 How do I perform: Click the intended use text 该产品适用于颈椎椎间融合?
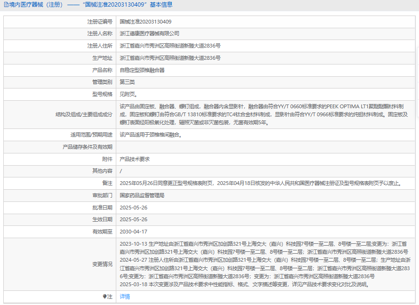(151, 135)
